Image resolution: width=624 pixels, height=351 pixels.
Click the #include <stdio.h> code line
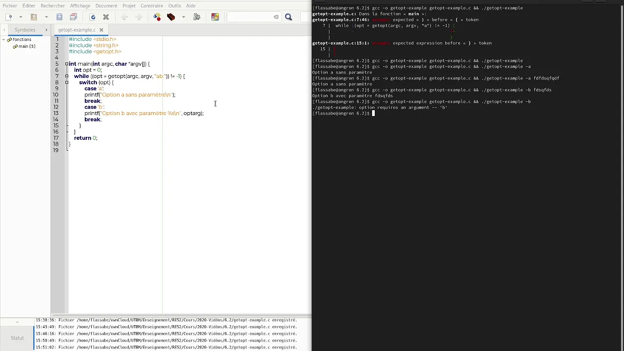[x=93, y=39]
